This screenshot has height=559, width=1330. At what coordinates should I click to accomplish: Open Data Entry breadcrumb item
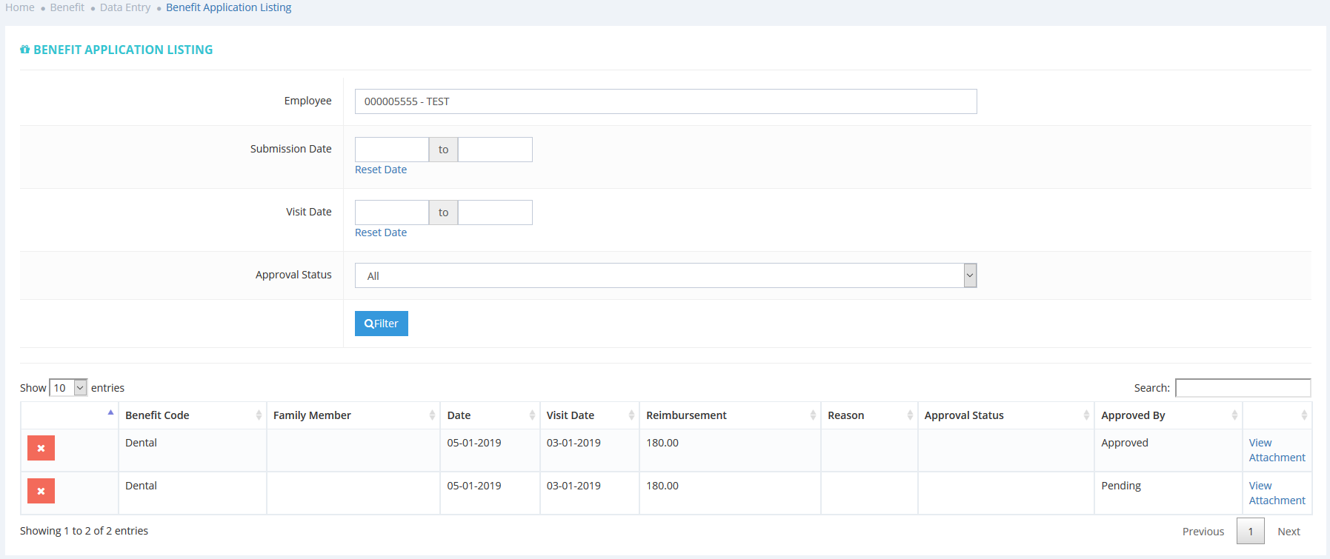(x=125, y=7)
